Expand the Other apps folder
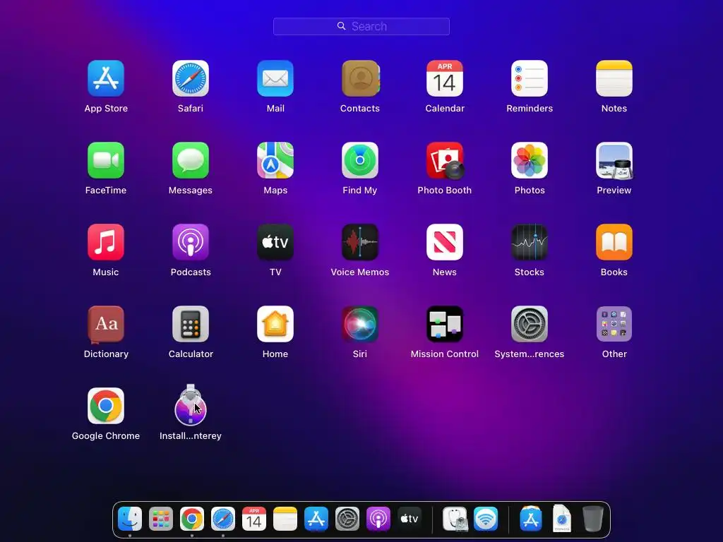 pyautogui.click(x=614, y=324)
